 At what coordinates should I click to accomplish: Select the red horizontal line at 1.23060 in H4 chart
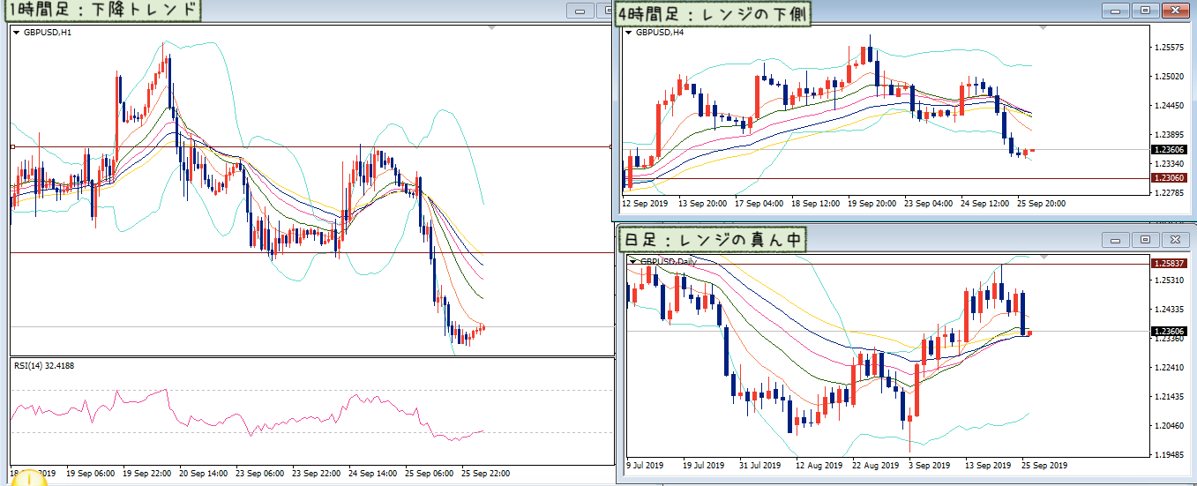coord(886,178)
